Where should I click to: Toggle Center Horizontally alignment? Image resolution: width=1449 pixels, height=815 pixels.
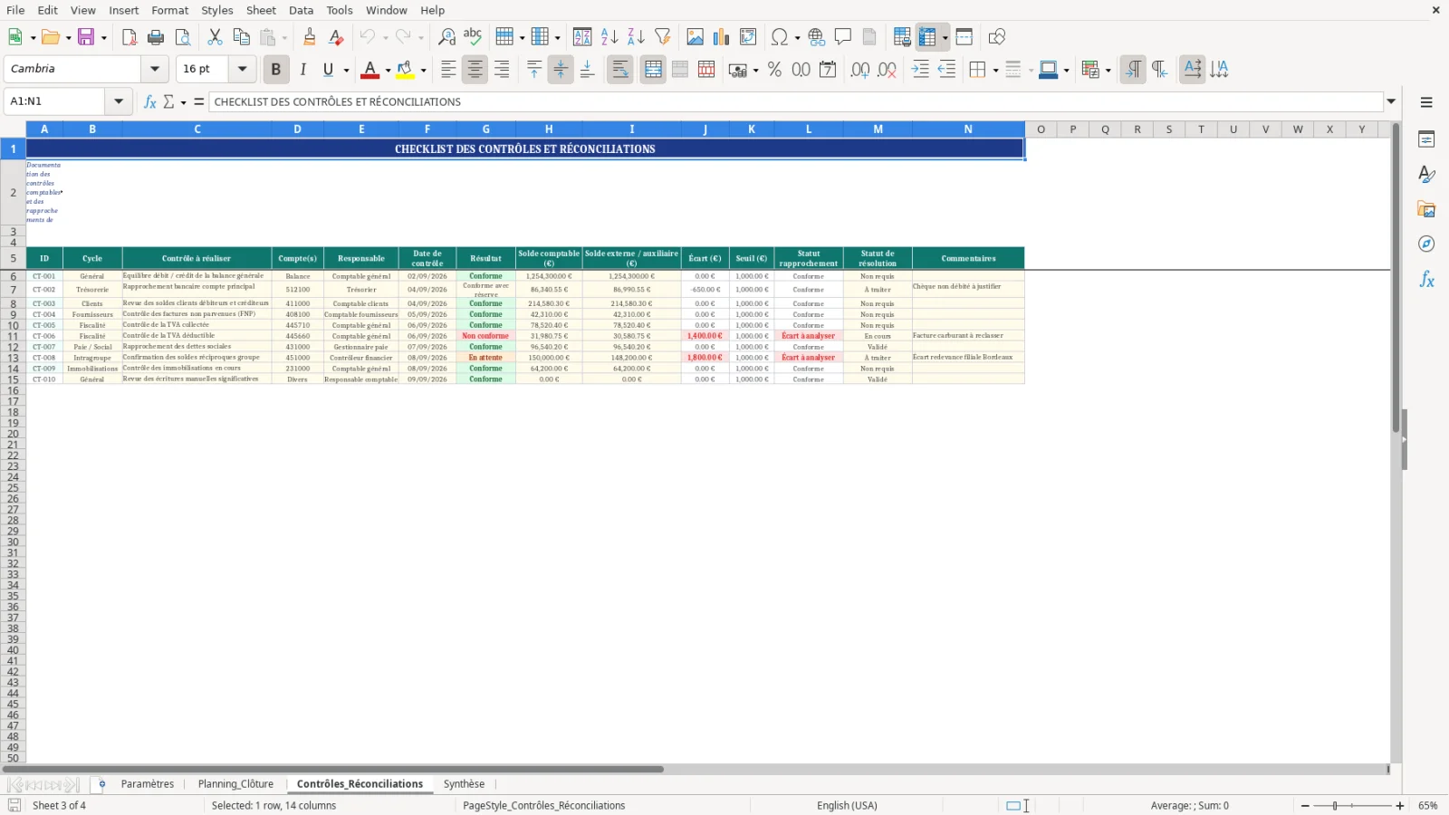[x=475, y=70]
